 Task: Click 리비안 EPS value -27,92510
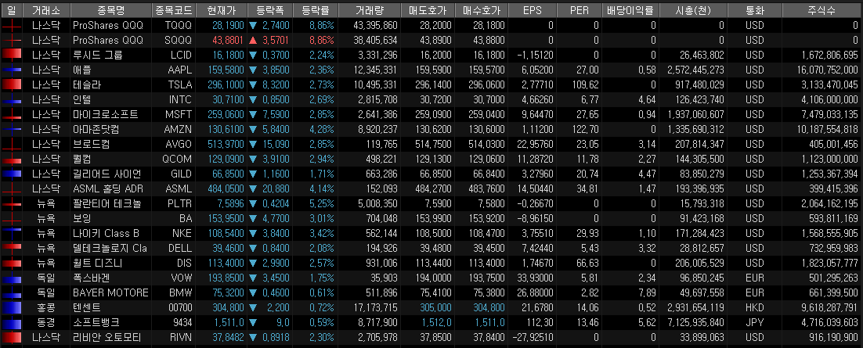coord(533,337)
